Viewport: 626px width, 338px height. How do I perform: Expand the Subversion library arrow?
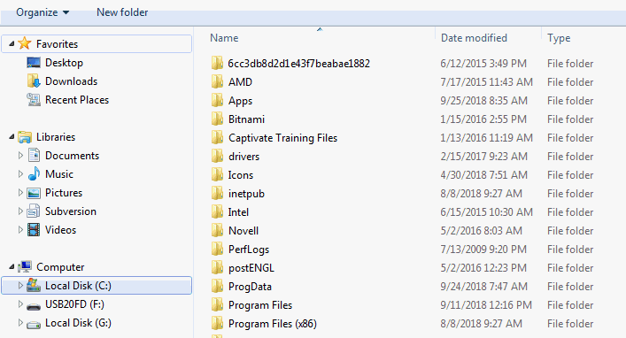pyautogui.click(x=20, y=211)
